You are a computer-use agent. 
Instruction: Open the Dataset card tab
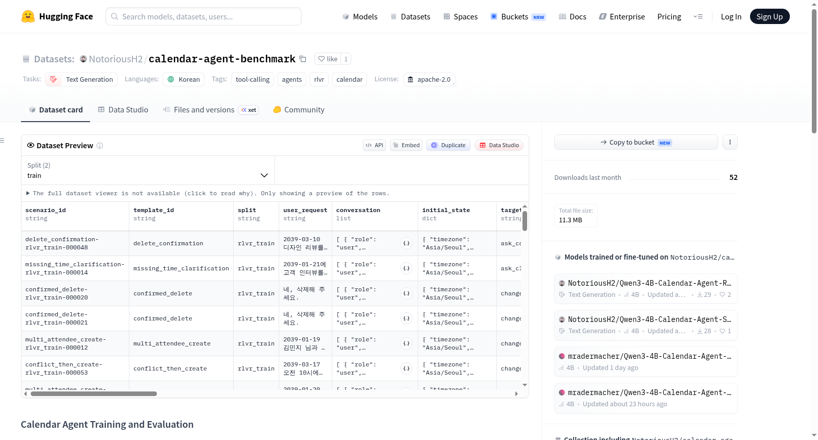[55, 110]
